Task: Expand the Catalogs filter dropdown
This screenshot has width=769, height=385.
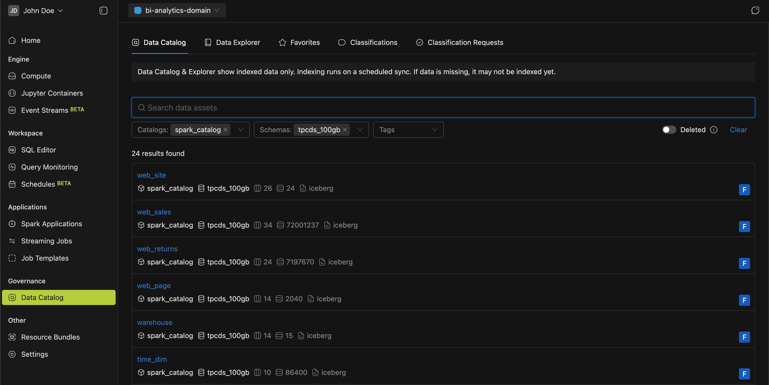Action: (241, 130)
